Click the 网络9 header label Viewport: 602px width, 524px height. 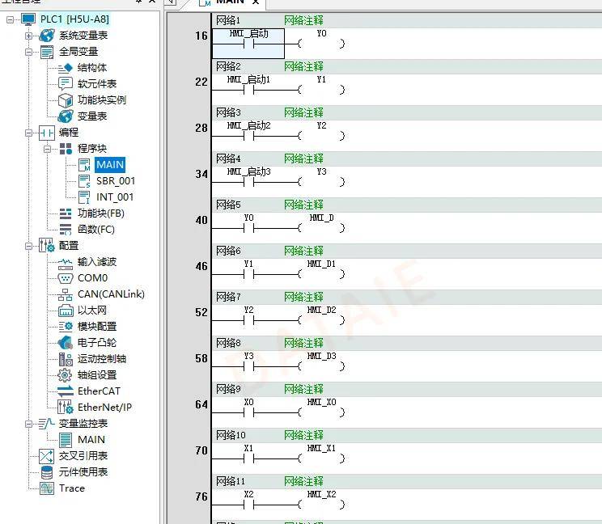[x=228, y=389]
